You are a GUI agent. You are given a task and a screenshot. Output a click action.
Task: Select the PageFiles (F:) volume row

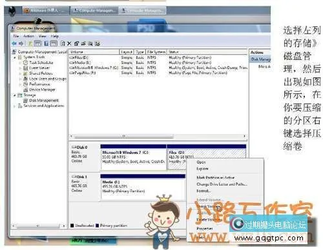(x=158, y=73)
